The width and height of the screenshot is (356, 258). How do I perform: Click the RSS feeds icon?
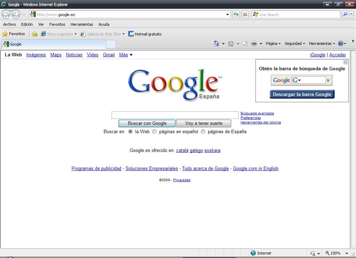[x=231, y=43]
